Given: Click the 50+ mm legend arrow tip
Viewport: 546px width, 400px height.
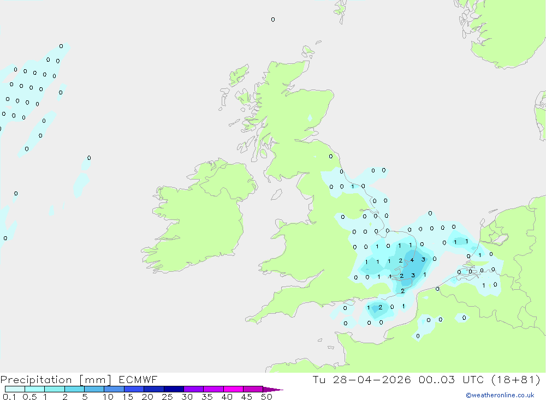Looking at the screenshot, I should point(274,390).
